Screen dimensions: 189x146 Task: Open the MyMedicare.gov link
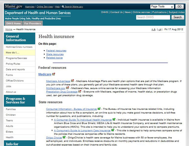[56, 88]
